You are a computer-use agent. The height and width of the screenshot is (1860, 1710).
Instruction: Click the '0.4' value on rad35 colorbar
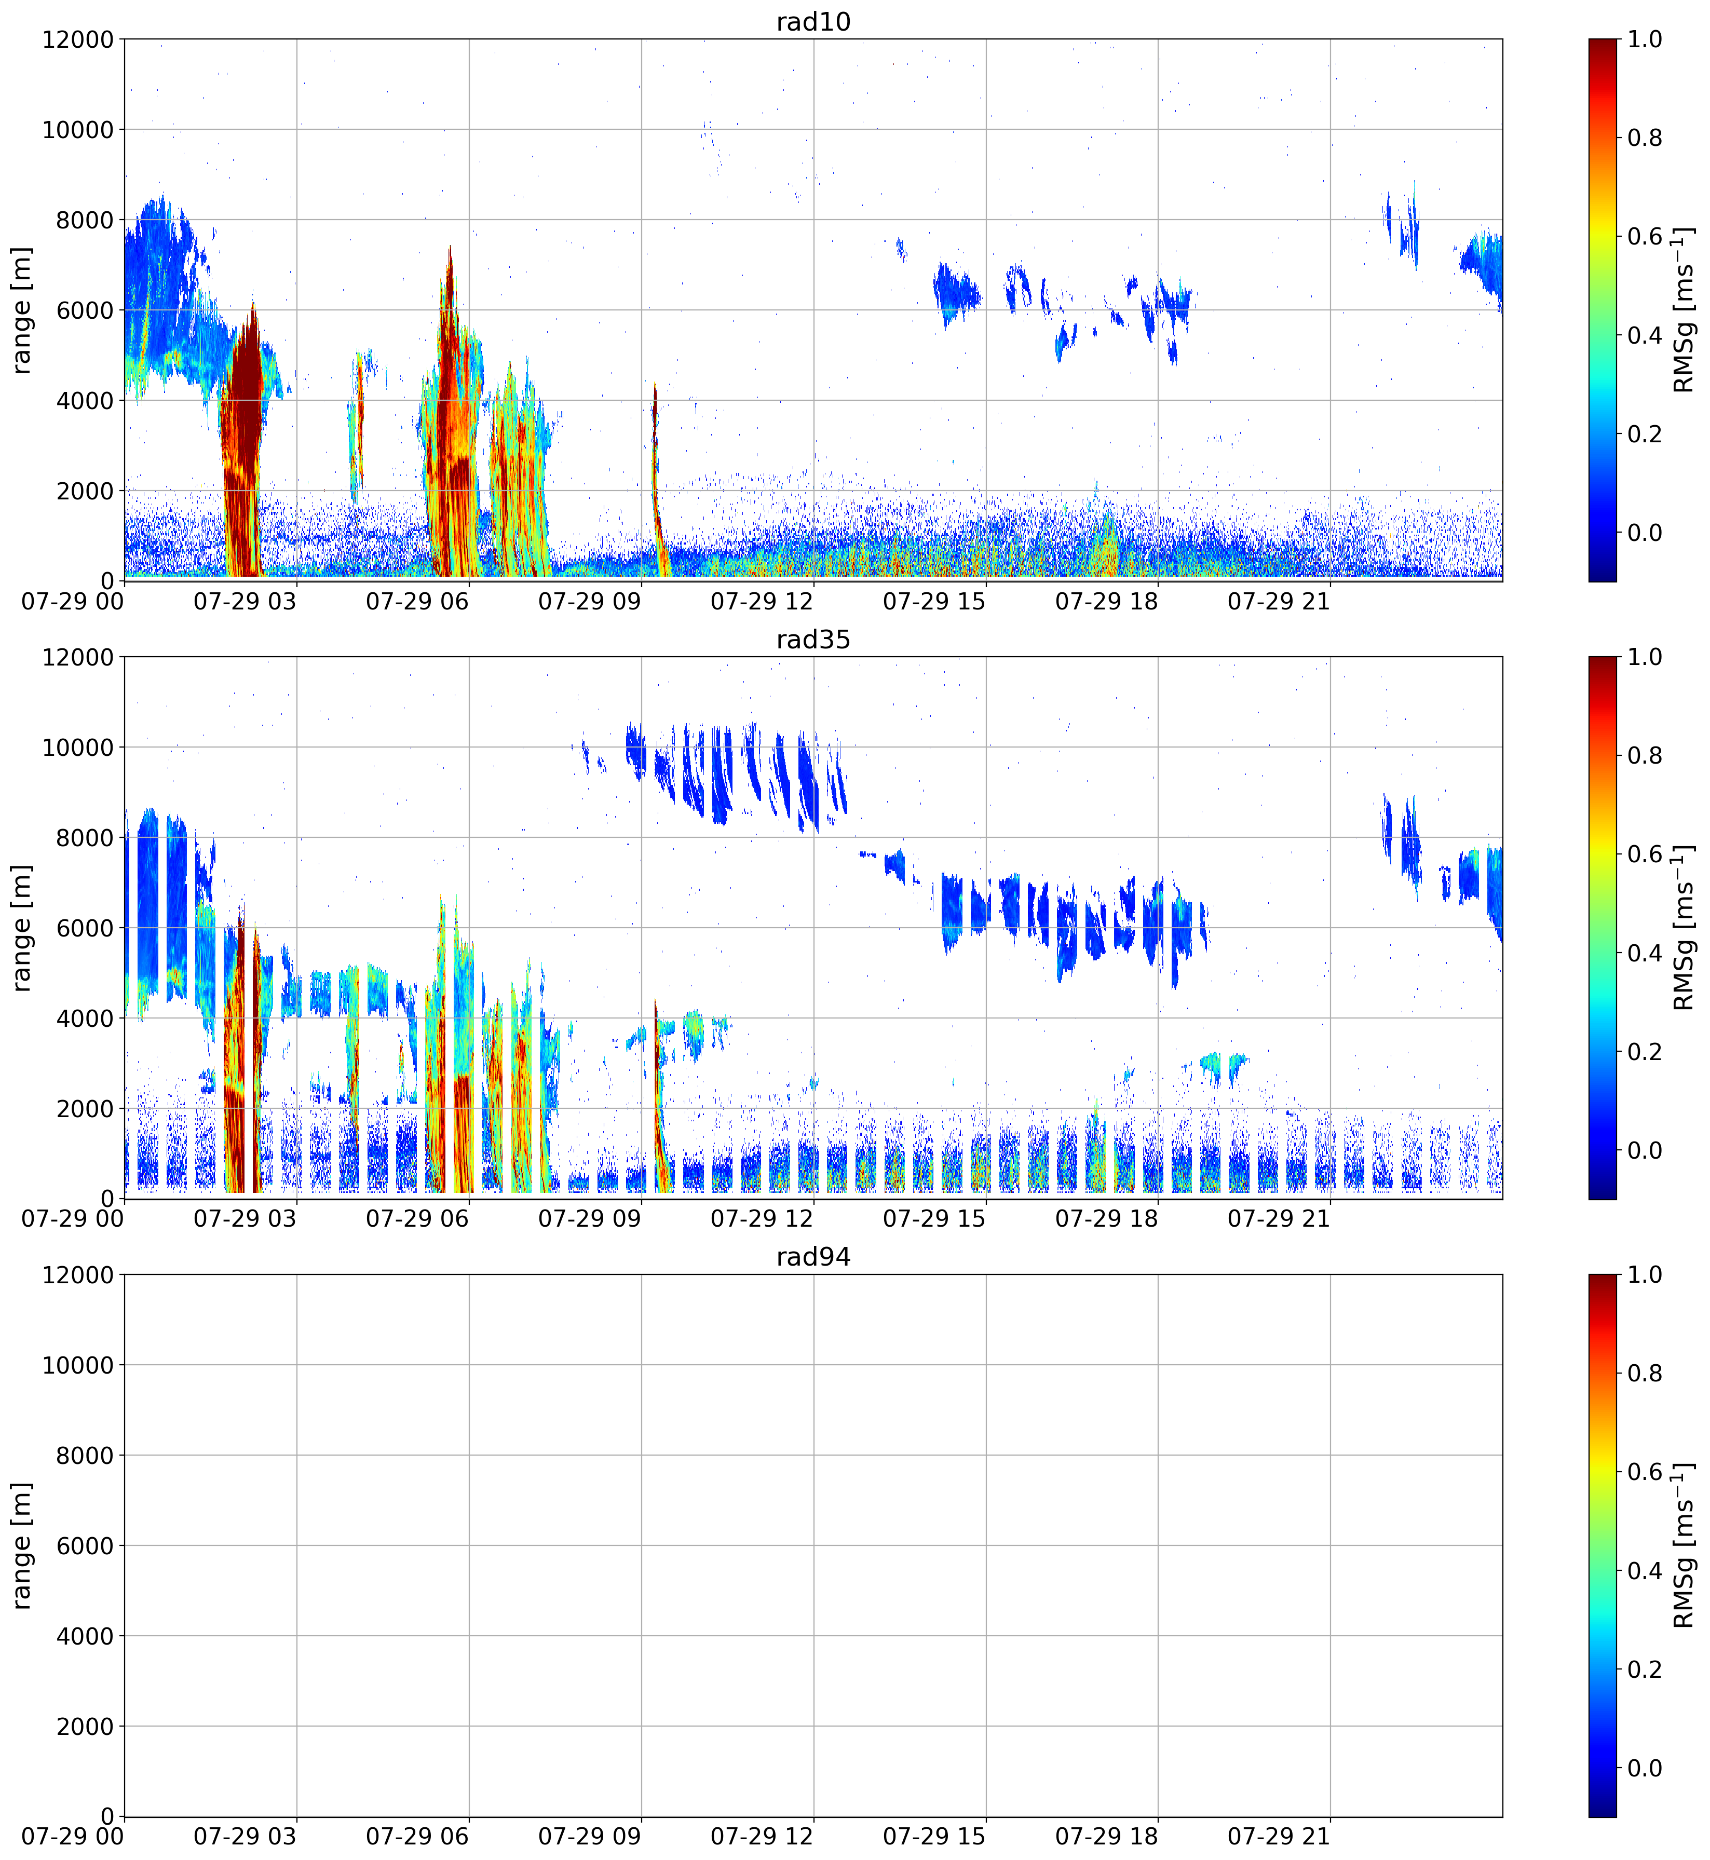click(1645, 953)
